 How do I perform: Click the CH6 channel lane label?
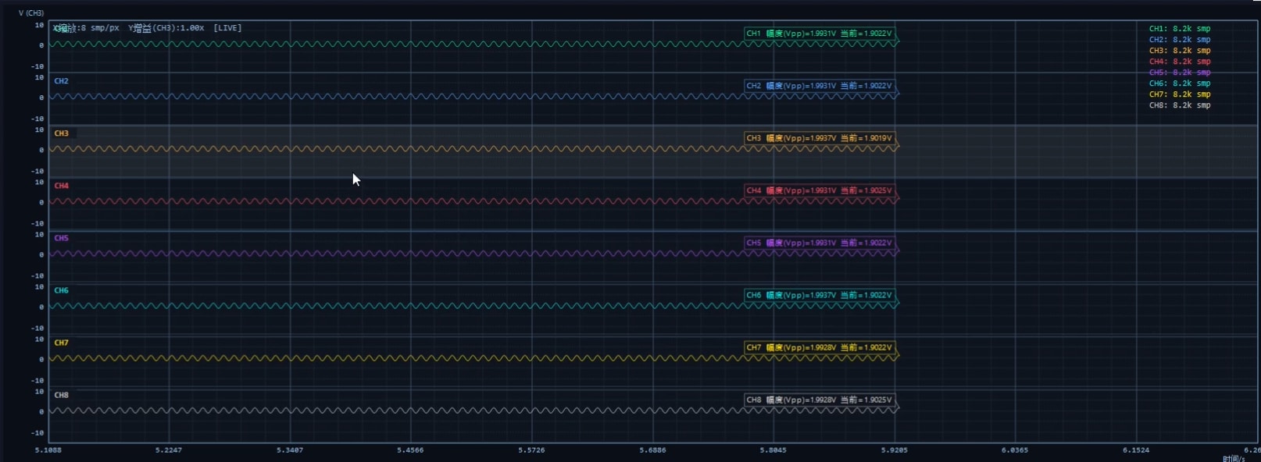point(61,290)
